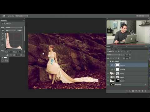
Task: Switch to the Paths tab
Action: point(113,49)
